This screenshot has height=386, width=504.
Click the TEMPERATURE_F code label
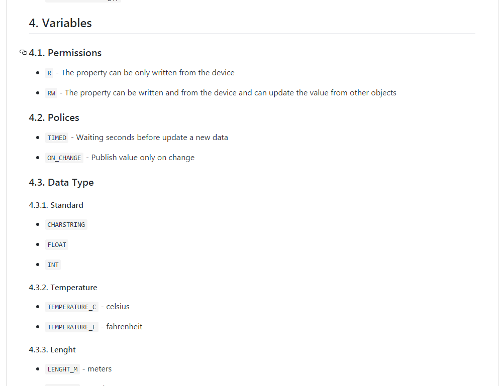71,327
